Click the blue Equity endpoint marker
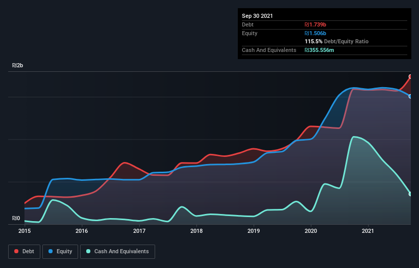The width and height of the screenshot is (419, 268). (410, 96)
